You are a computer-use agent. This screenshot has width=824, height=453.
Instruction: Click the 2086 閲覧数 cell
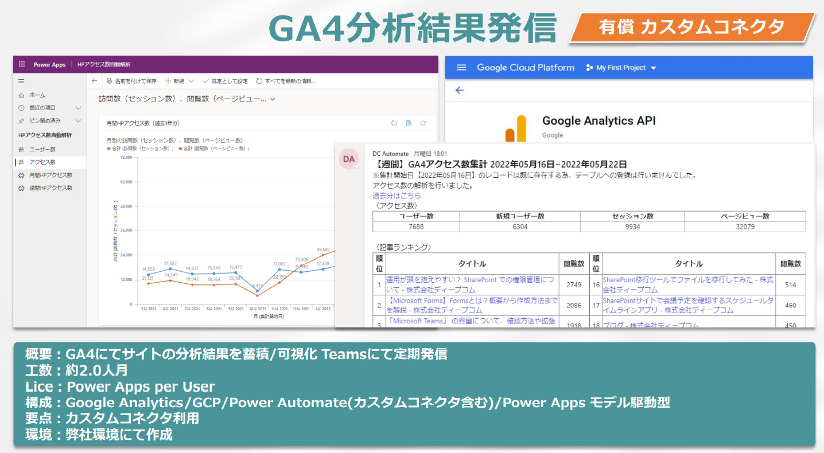click(574, 305)
